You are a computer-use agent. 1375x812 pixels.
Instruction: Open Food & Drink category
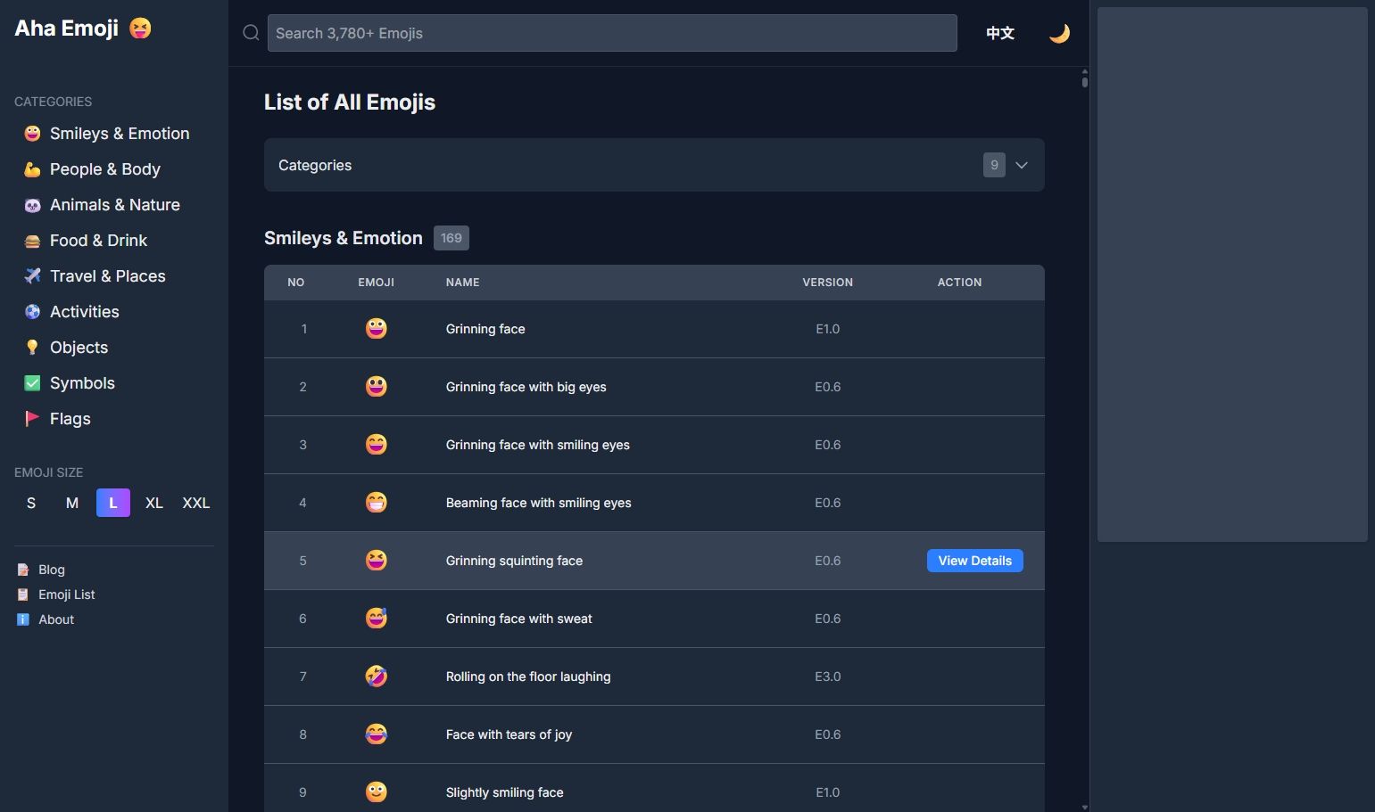coord(99,241)
